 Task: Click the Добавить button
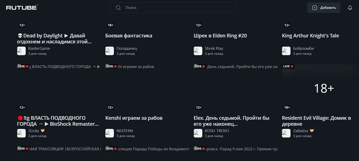click(324, 8)
